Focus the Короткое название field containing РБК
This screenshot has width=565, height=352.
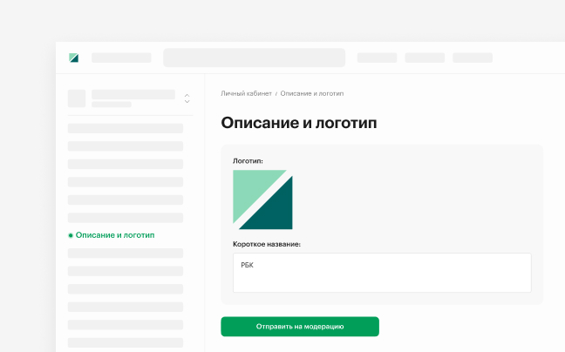click(382, 273)
